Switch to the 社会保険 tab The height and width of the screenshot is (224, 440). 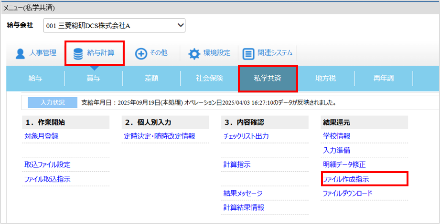209,78
